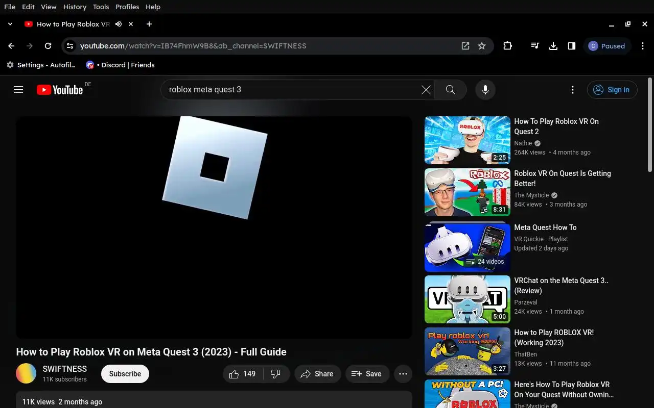The width and height of the screenshot is (654, 408).
Task: Open YouTube settings three-dot menu
Action: 573,90
